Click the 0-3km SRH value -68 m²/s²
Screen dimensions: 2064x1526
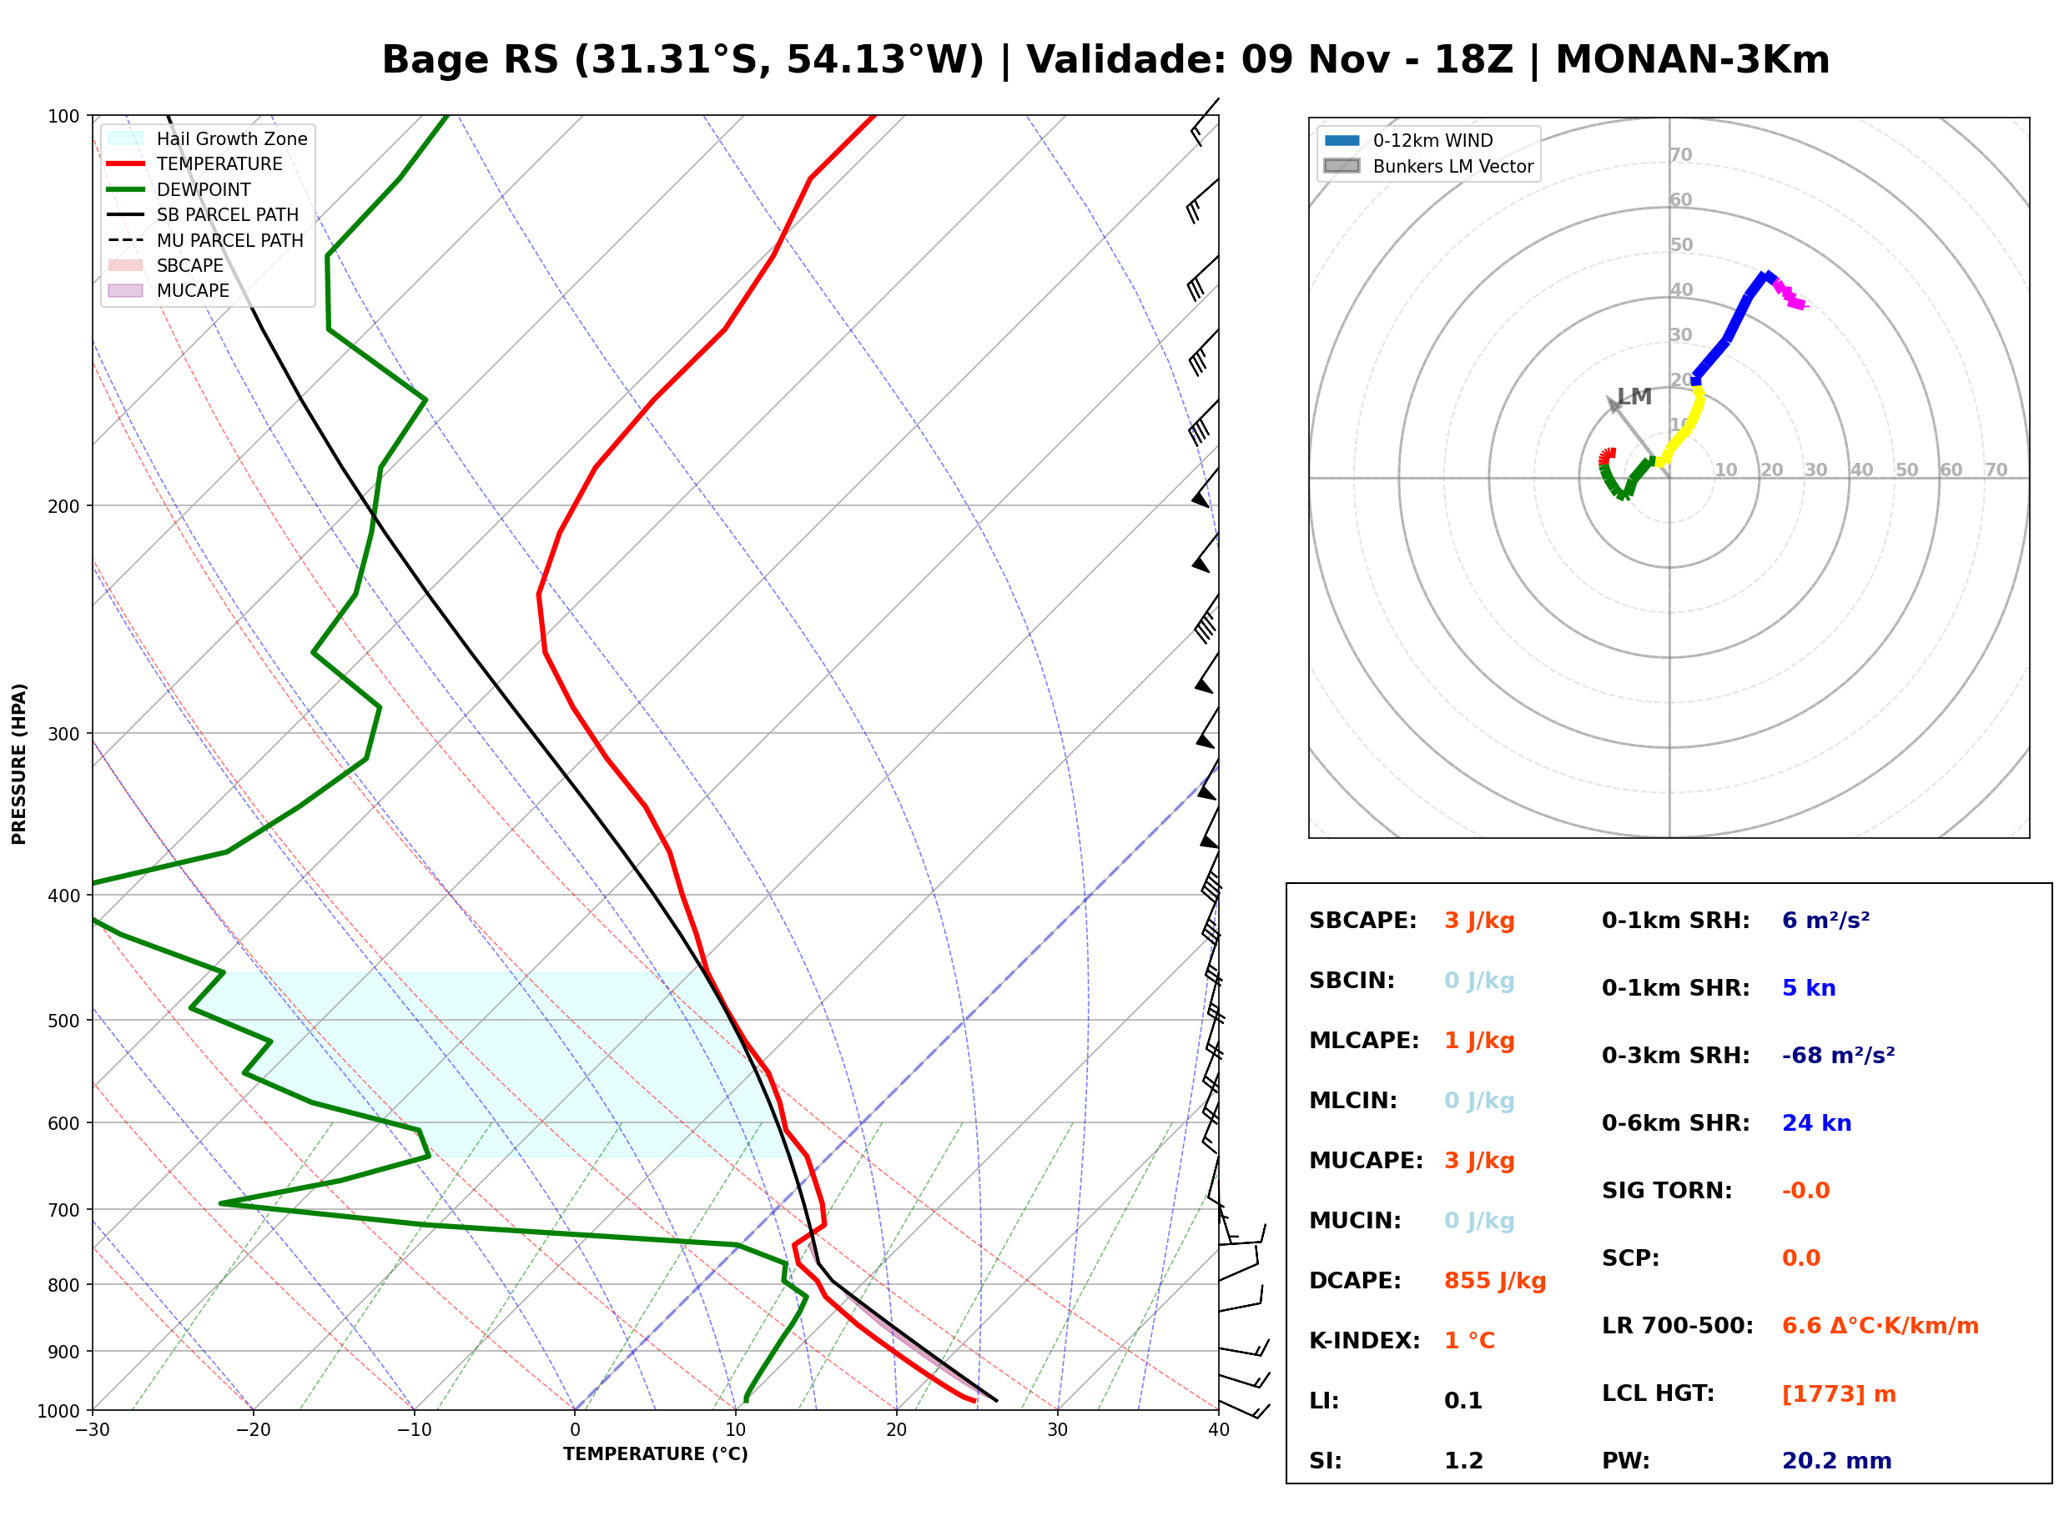[x=1839, y=1056]
